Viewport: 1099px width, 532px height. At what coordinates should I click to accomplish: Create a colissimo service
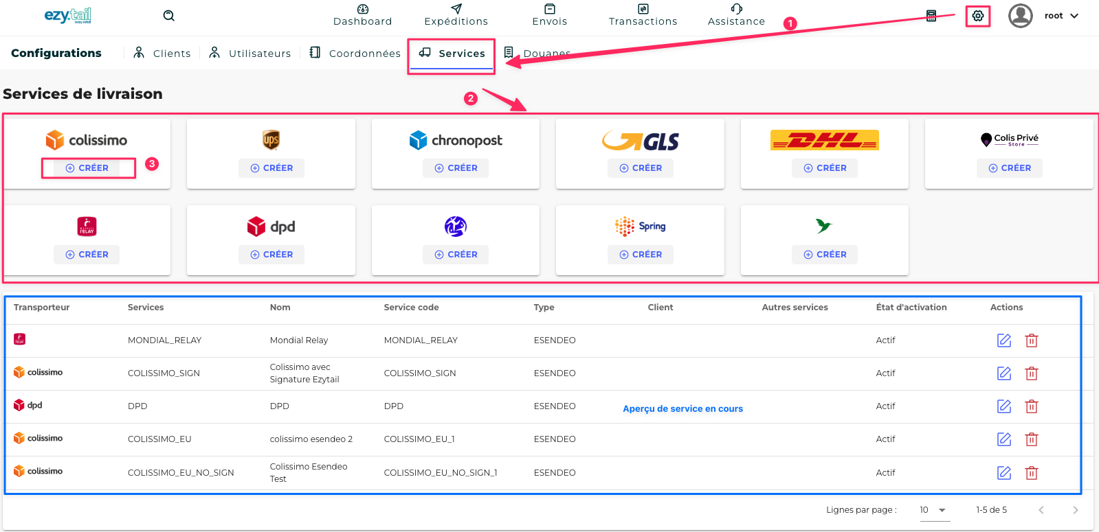87,168
